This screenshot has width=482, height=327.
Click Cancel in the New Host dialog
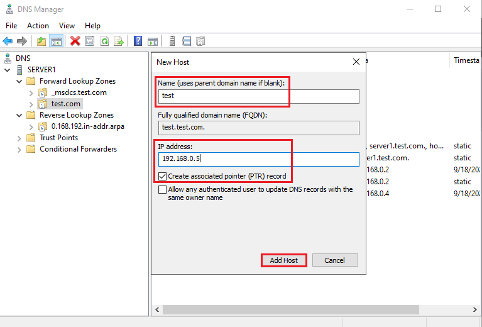pos(334,260)
